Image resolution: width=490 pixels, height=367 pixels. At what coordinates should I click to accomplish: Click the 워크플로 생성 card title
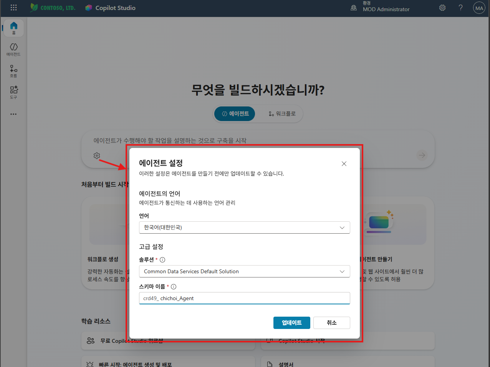[103, 259]
